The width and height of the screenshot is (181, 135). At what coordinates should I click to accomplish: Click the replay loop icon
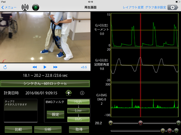click(x=5, y=67)
